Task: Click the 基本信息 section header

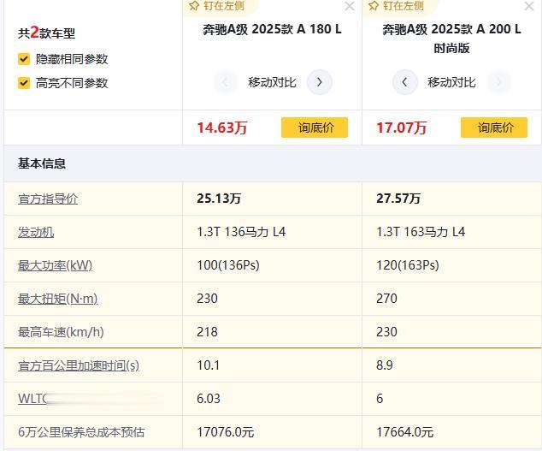Action: (42, 163)
